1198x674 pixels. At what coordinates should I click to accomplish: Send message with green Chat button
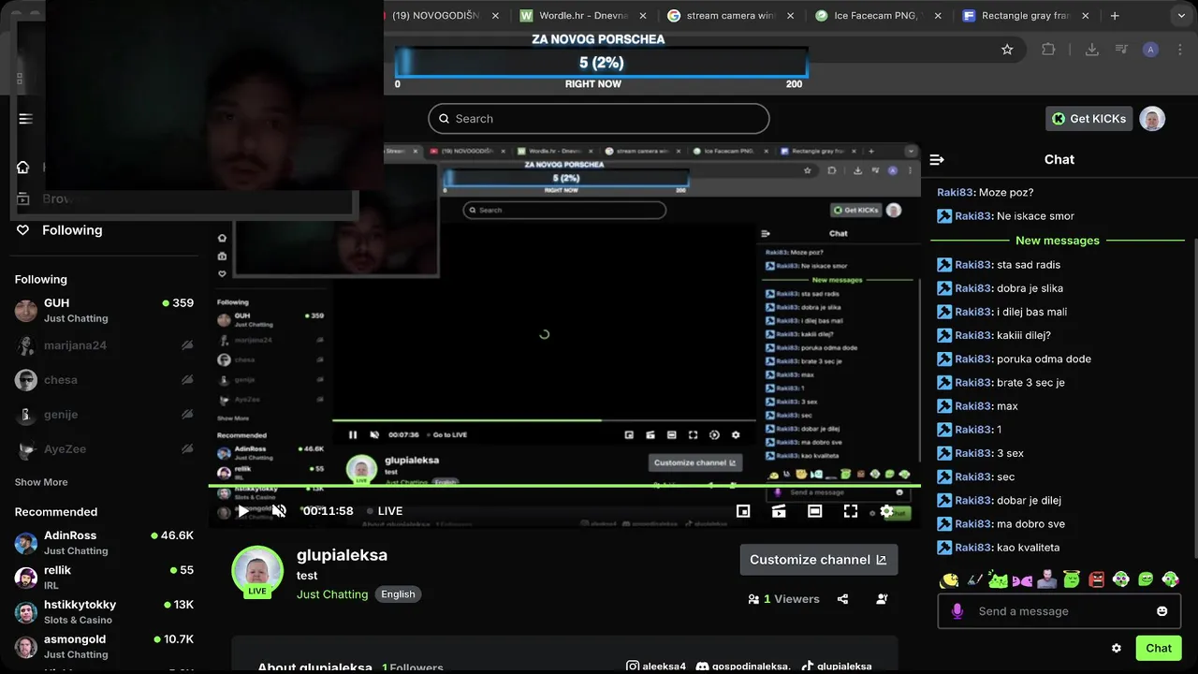[1158, 648]
